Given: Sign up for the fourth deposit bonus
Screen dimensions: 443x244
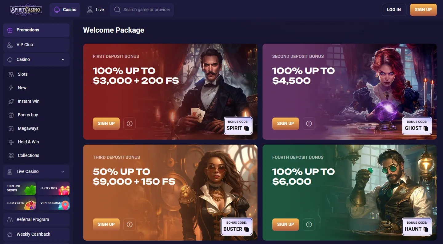Looking at the screenshot, I should pyautogui.click(x=285, y=224).
